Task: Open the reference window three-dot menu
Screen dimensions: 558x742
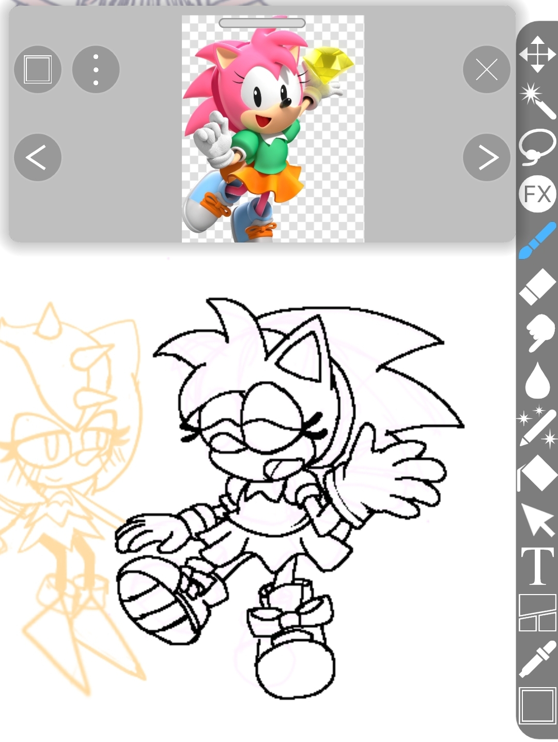Action: (x=96, y=69)
